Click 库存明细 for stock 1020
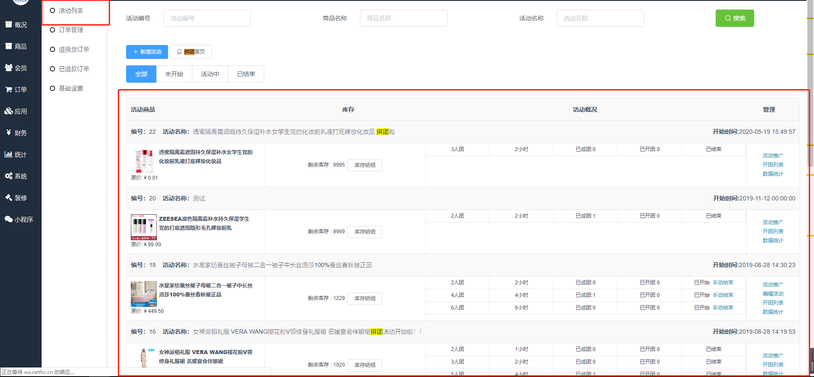Screen dimensions: 814x377 click(365, 365)
